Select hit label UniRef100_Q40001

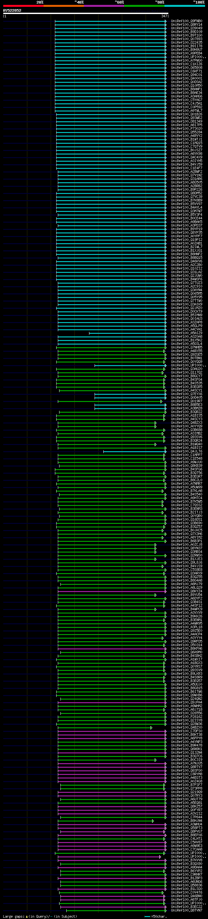pyautogui.click(x=187, y=79)
